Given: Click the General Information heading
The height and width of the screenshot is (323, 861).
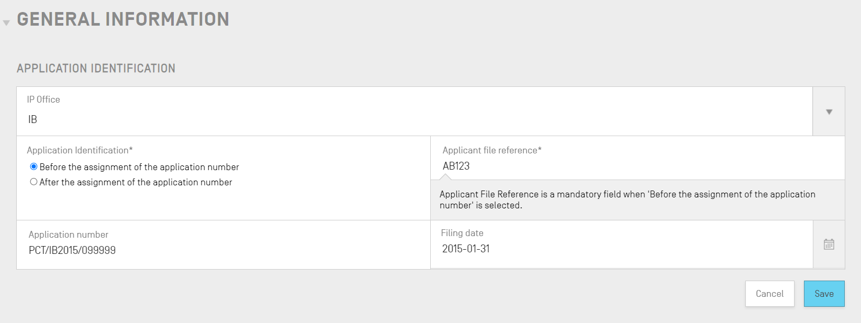Looking at the screenshot, I should pyautogui.click(x=123, y=19).
